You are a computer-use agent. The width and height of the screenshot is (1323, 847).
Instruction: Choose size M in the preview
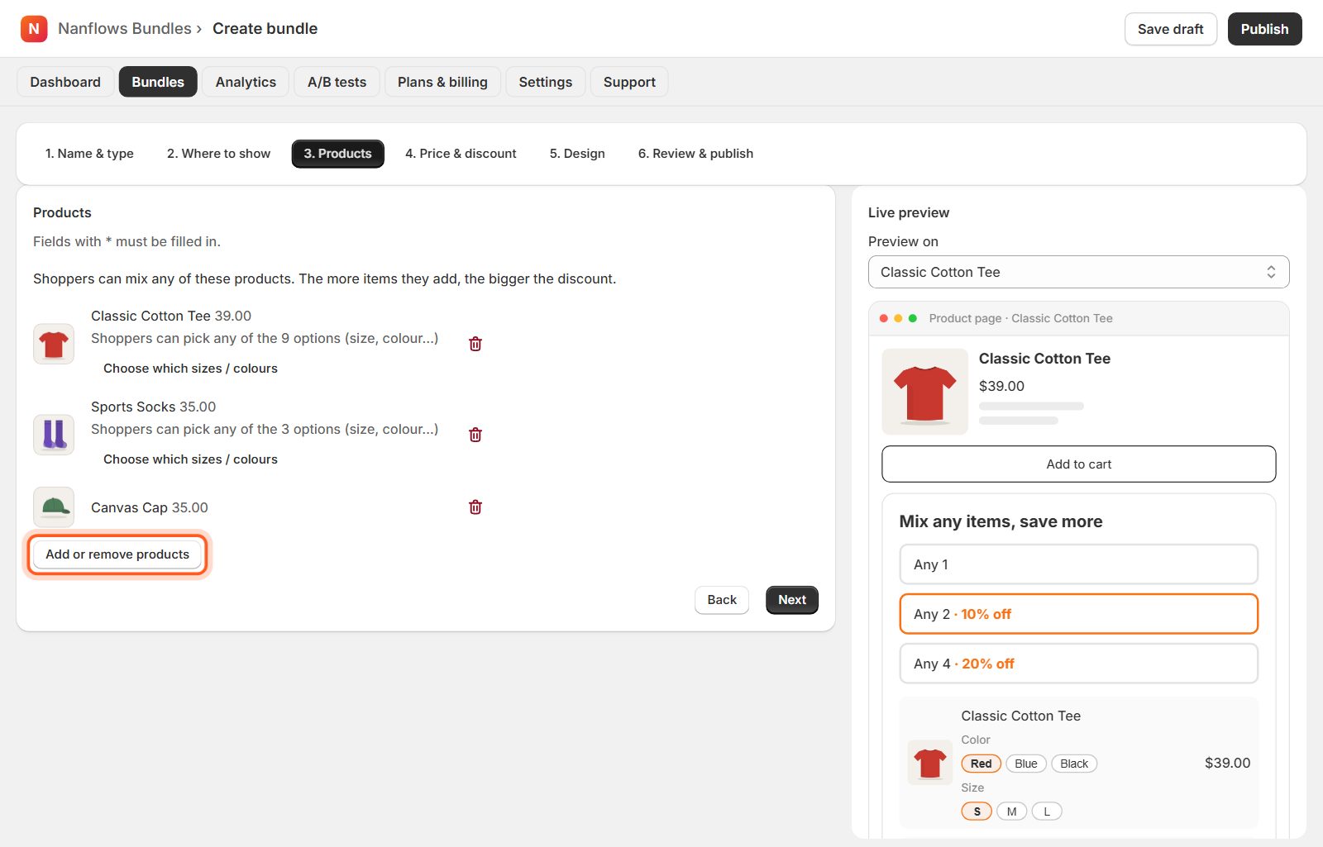pyautogui.click(x=1011, y=811)
